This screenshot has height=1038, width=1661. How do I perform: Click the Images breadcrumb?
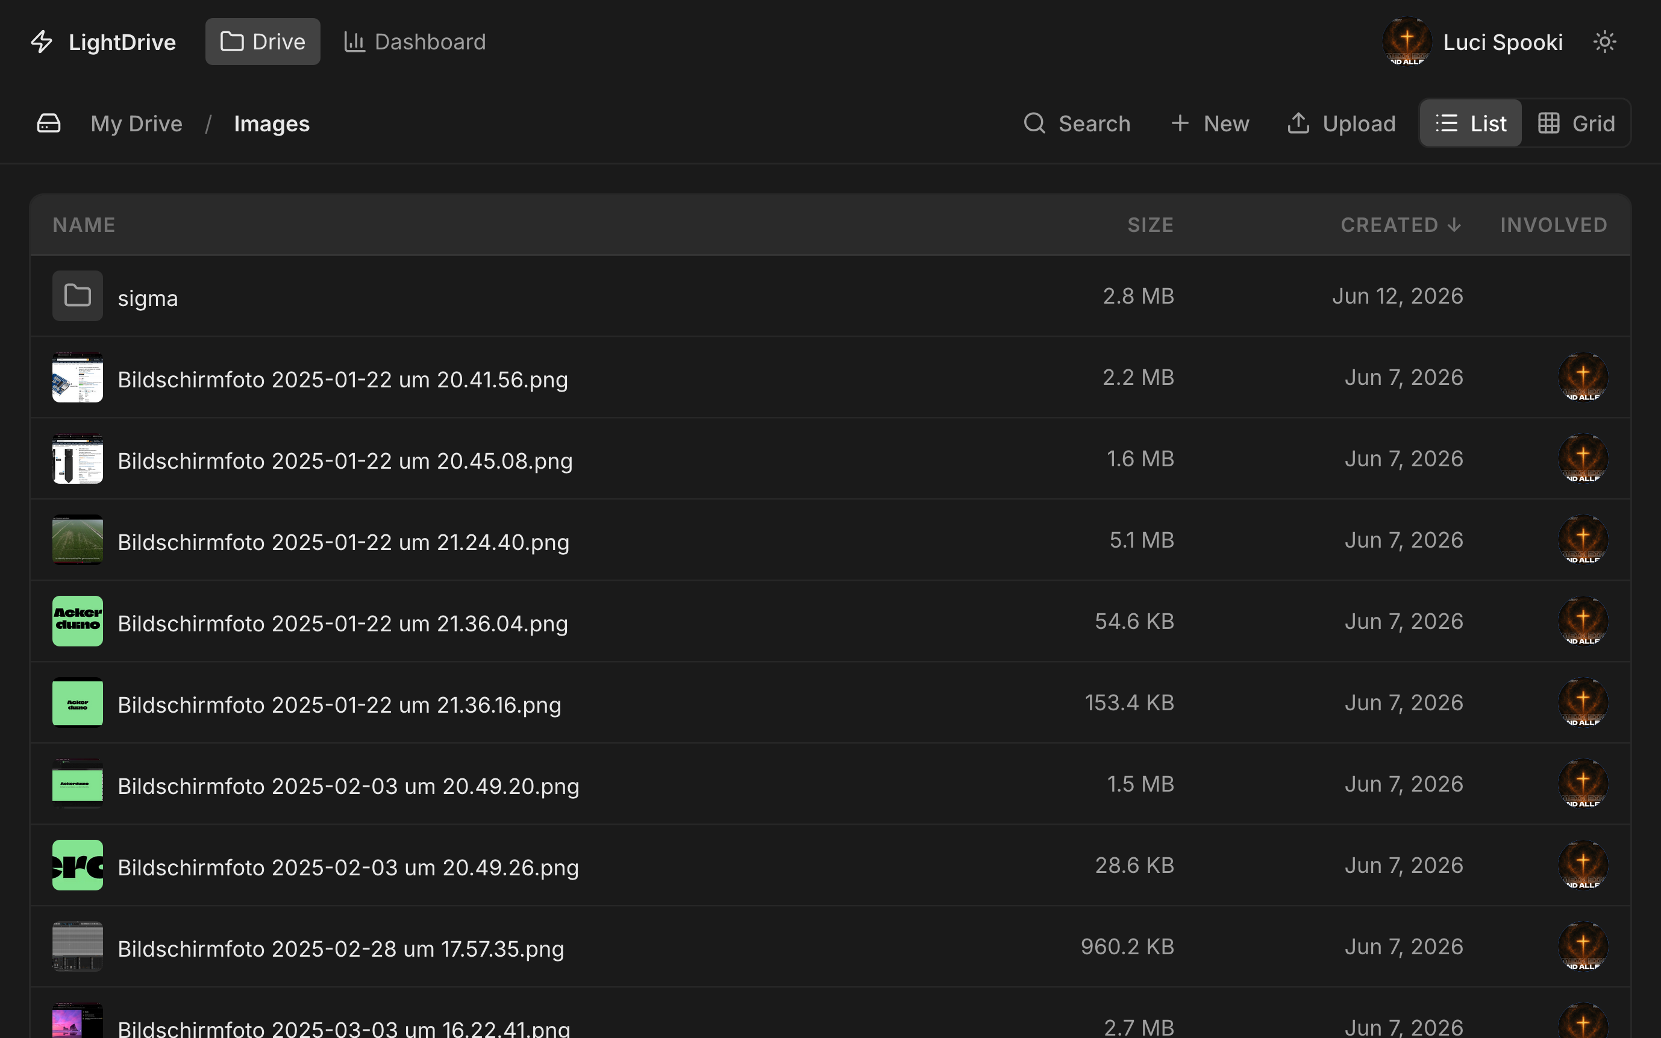(272, 123)
